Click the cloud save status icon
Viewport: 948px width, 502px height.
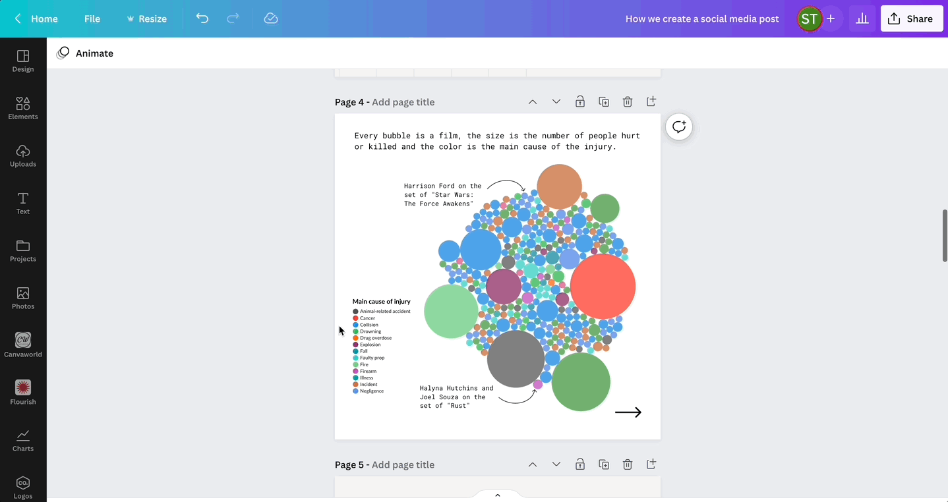pos(271,18)
